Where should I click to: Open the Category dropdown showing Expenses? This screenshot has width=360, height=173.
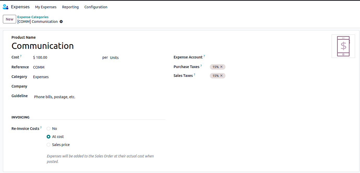pyautogui.click(x=65, y=77)
